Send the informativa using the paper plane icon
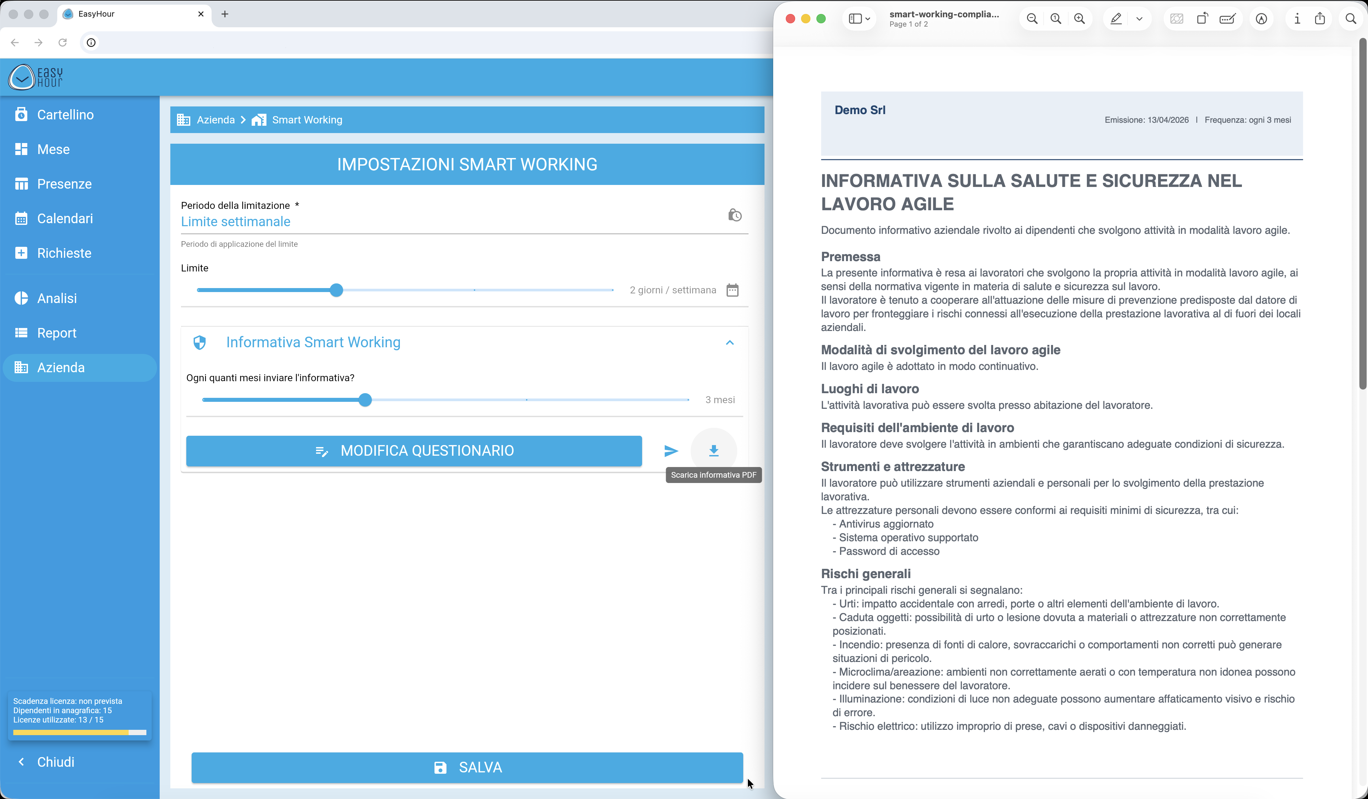This screenshot has width=1368, height=799. pos(671,450)
